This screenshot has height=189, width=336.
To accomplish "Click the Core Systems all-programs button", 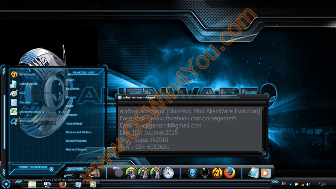I will pos(35,168).
